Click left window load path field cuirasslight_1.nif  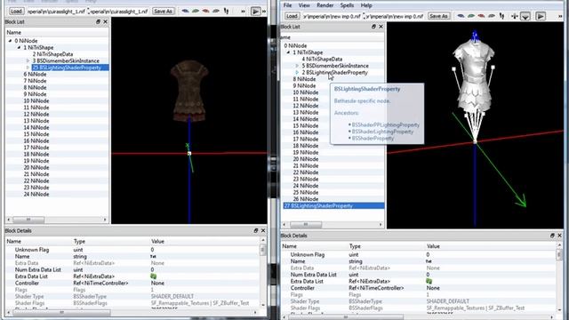pyautogui.click(x=56, y=12)
